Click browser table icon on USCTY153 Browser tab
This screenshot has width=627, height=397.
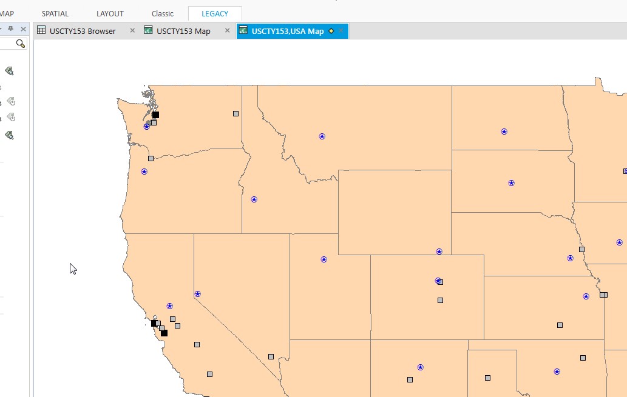tap(41, 30)
